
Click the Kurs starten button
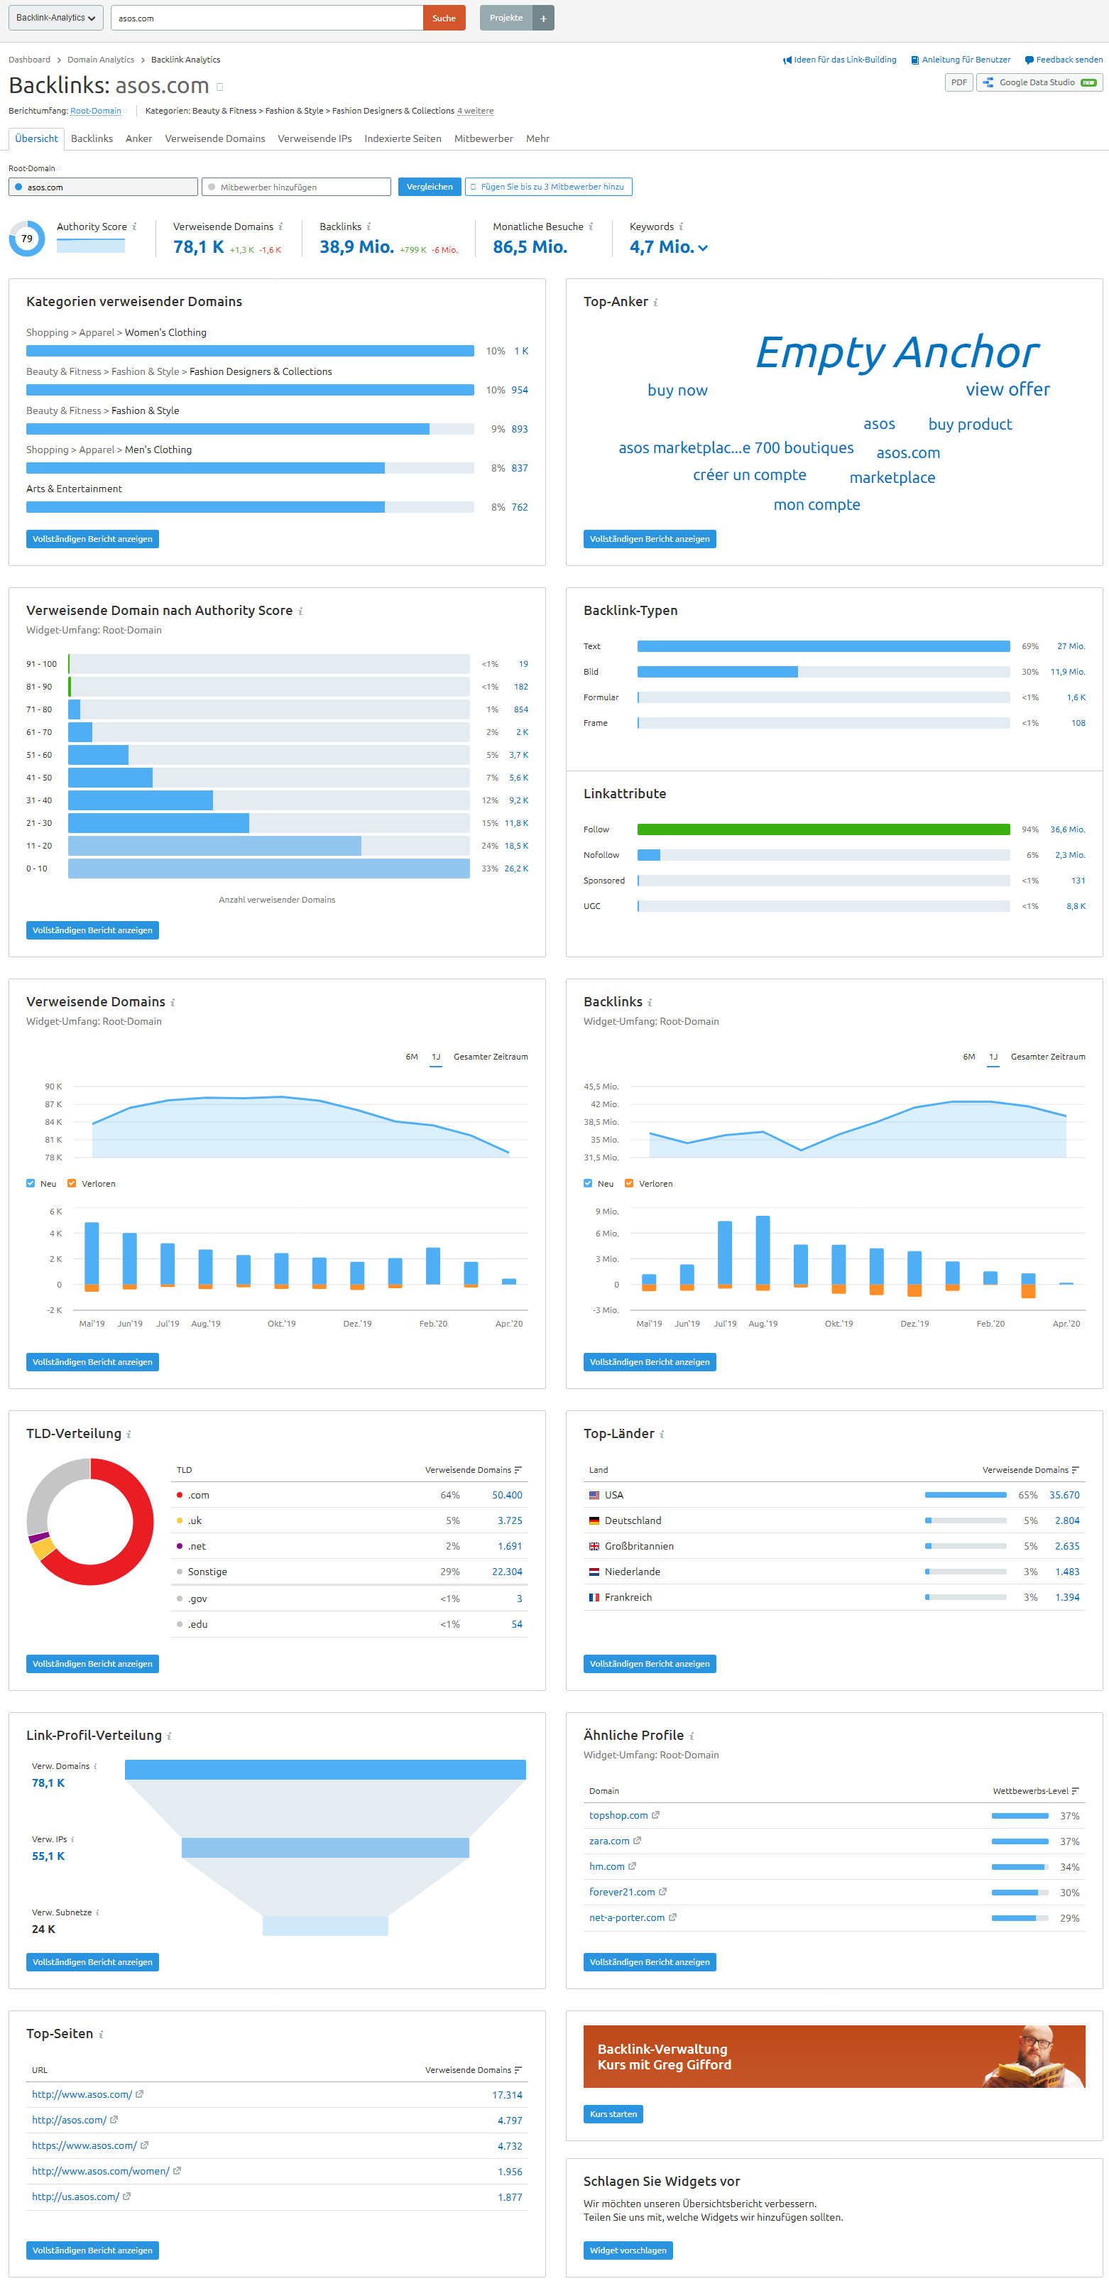pos(613,2114)
